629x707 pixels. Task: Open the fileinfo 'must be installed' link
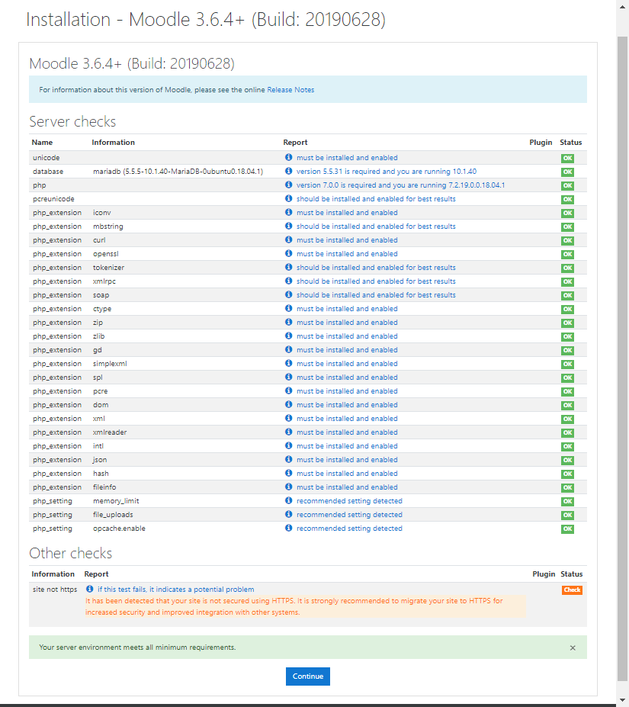pyautogui.click(x=347, y=487)
